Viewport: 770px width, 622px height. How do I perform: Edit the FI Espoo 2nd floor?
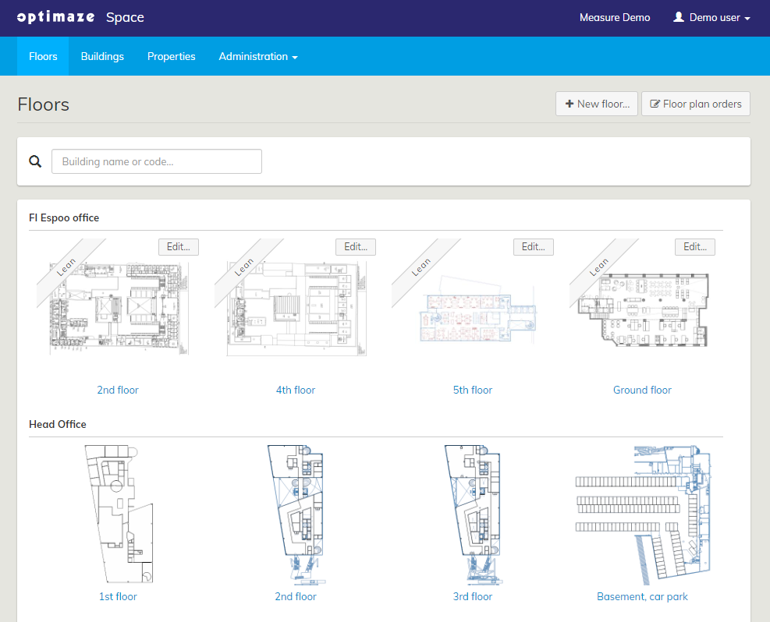point(178,246)
